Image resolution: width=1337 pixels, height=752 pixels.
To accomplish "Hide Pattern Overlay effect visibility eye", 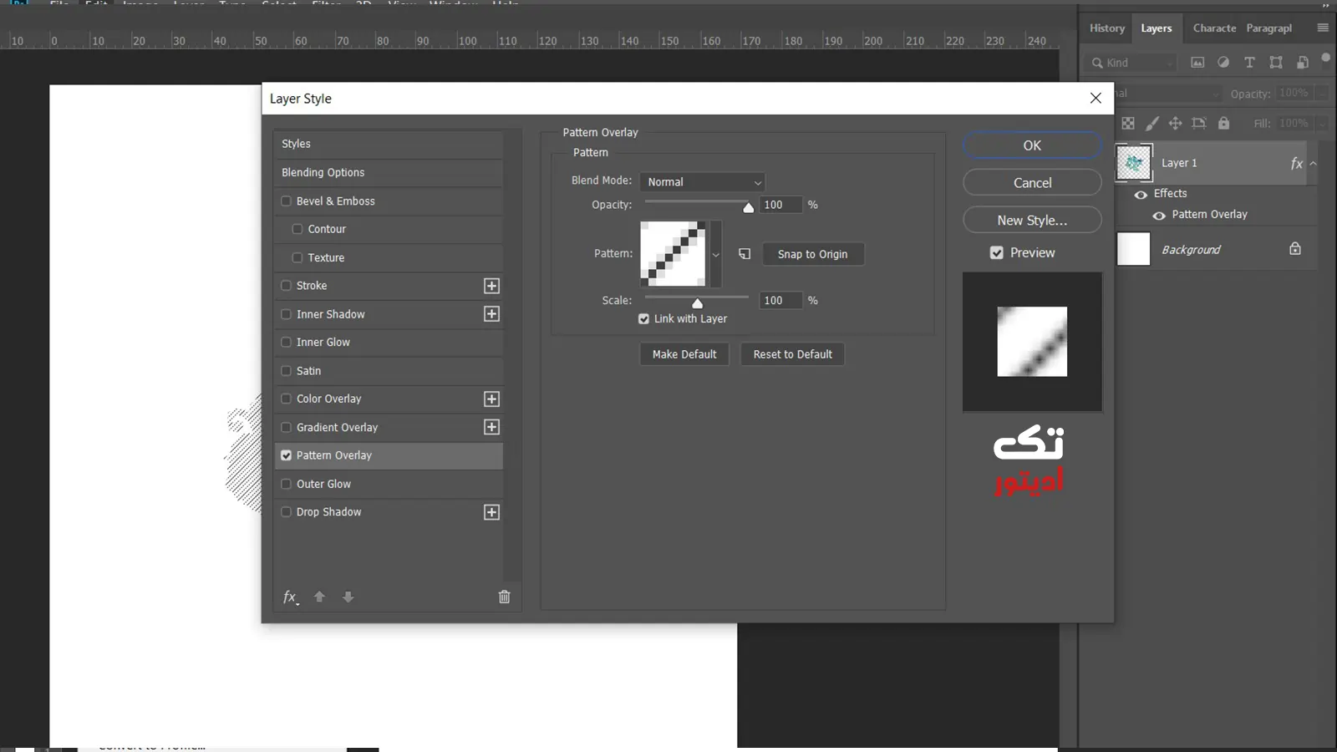I will (x=1159, y=216).
